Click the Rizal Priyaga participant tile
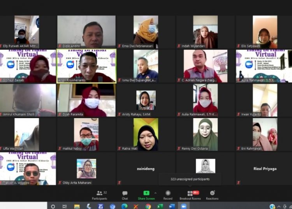 pos(264,168)
